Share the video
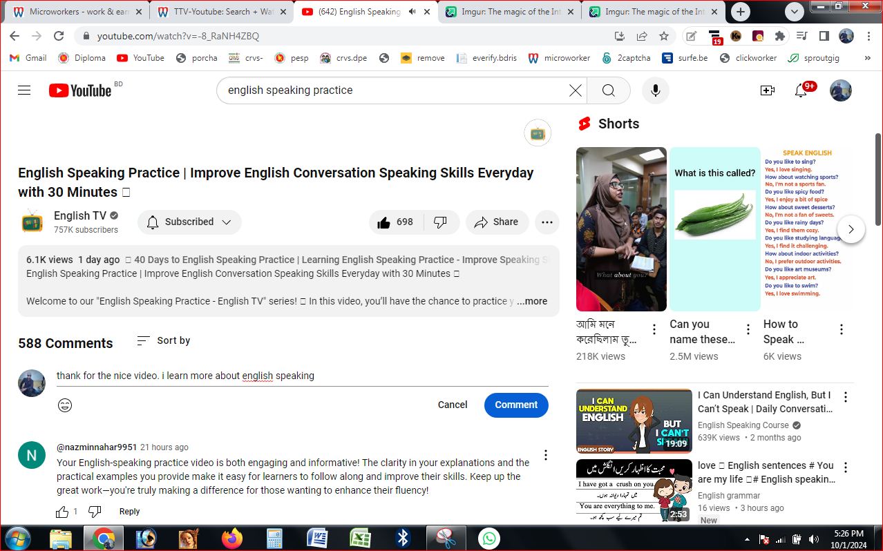This screenshot has height=551, width=883. tap(497, 222)
